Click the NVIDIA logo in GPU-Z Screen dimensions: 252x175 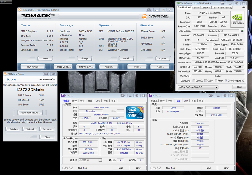tap(237, 19)
